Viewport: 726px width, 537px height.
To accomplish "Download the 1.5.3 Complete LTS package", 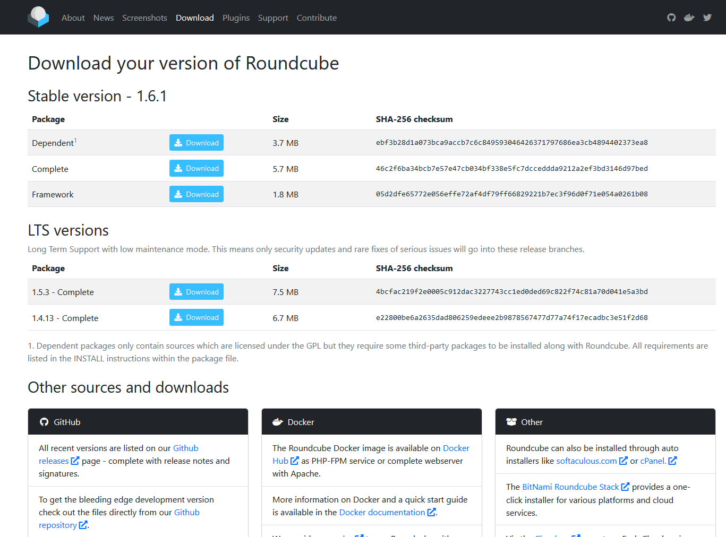I will tap(197, 292).
